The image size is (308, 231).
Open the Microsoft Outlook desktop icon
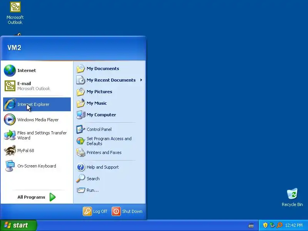click(x=15, y=13)
